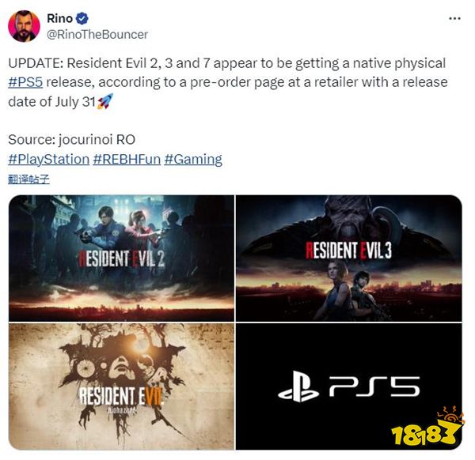The height and width of the screenshot is (460, 475).
Task: Open the @RinoTheBouncer handle link
Action: pyautogui.click(x=97, y=35)
